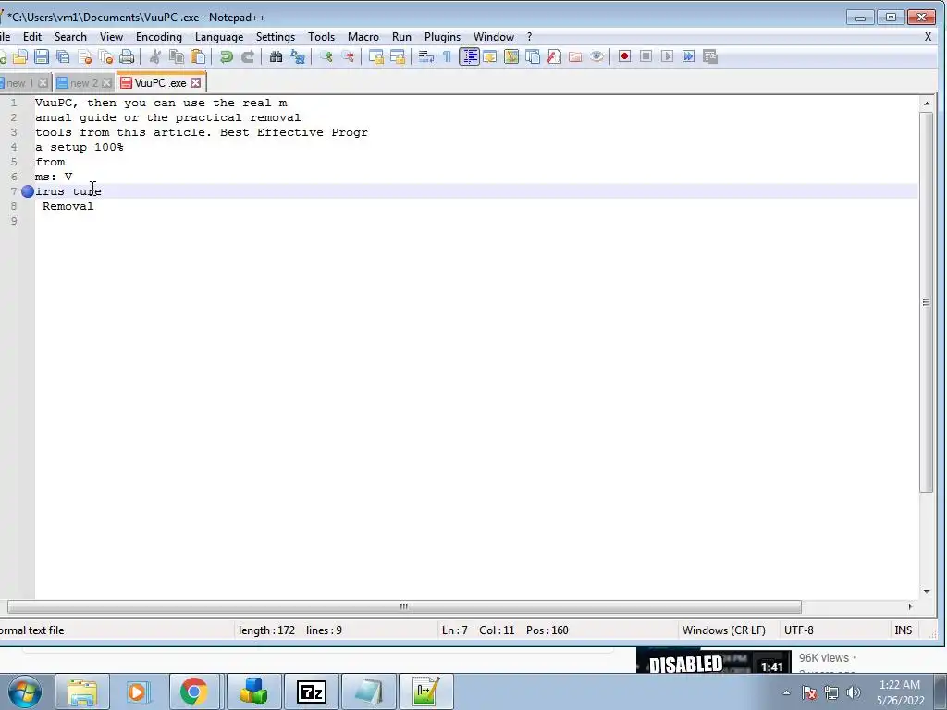947x710 pixels.
Task: Click the Save Recorded Macro icon
Action: click(x=709, y=56)
